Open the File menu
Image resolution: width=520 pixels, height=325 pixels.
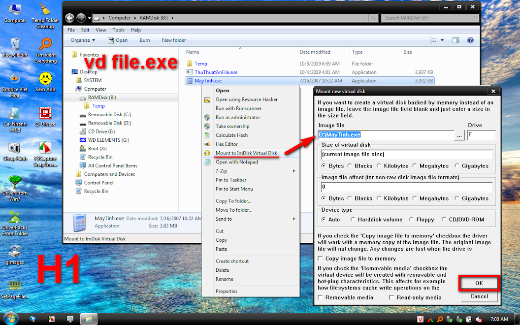pos(71,30)
